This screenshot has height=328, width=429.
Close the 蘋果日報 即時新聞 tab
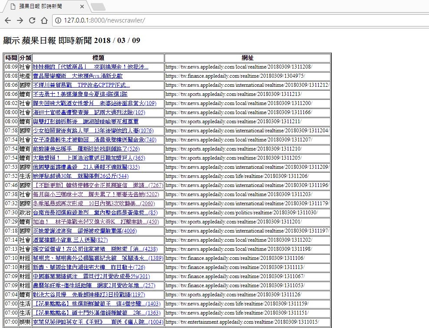click(x=82, y=6)
